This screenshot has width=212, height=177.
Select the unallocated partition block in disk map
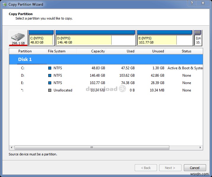point(198,38)
